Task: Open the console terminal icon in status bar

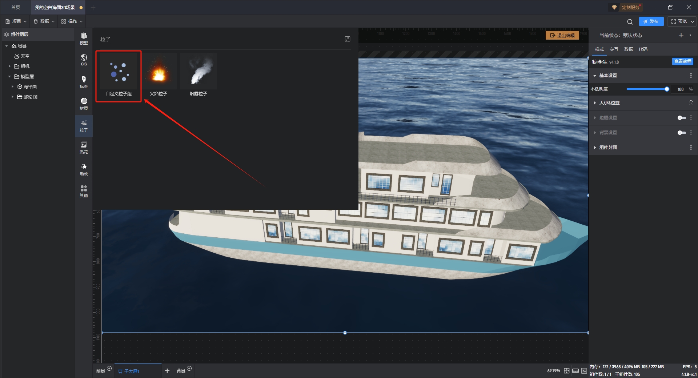Action: pyautogui.click(x=584, y=371)
